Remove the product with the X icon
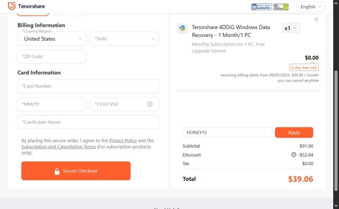 pyautogui.click(x=316, y=19)
